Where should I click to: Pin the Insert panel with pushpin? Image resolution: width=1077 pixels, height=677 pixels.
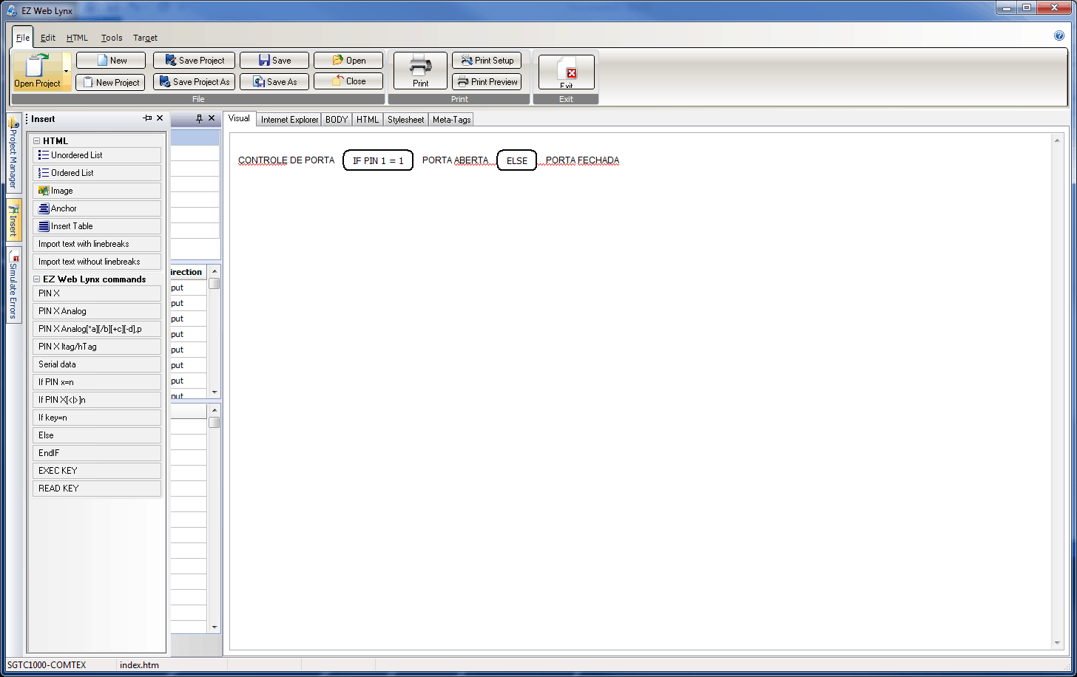147,118
